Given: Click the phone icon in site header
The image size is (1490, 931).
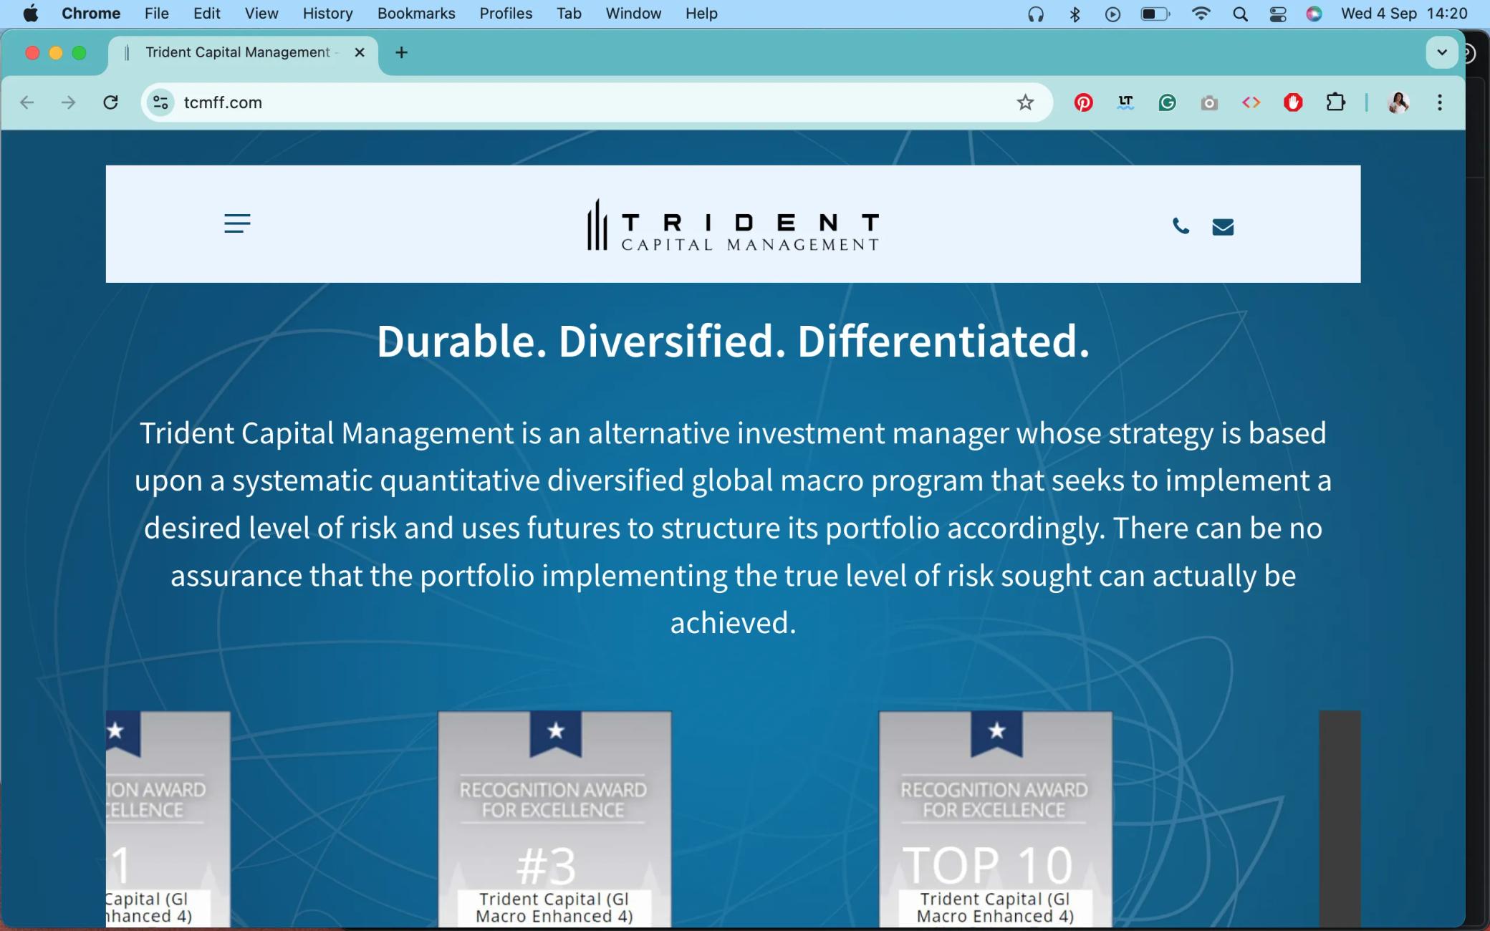Looking at the screenshot, I should tap(1181, 226).
